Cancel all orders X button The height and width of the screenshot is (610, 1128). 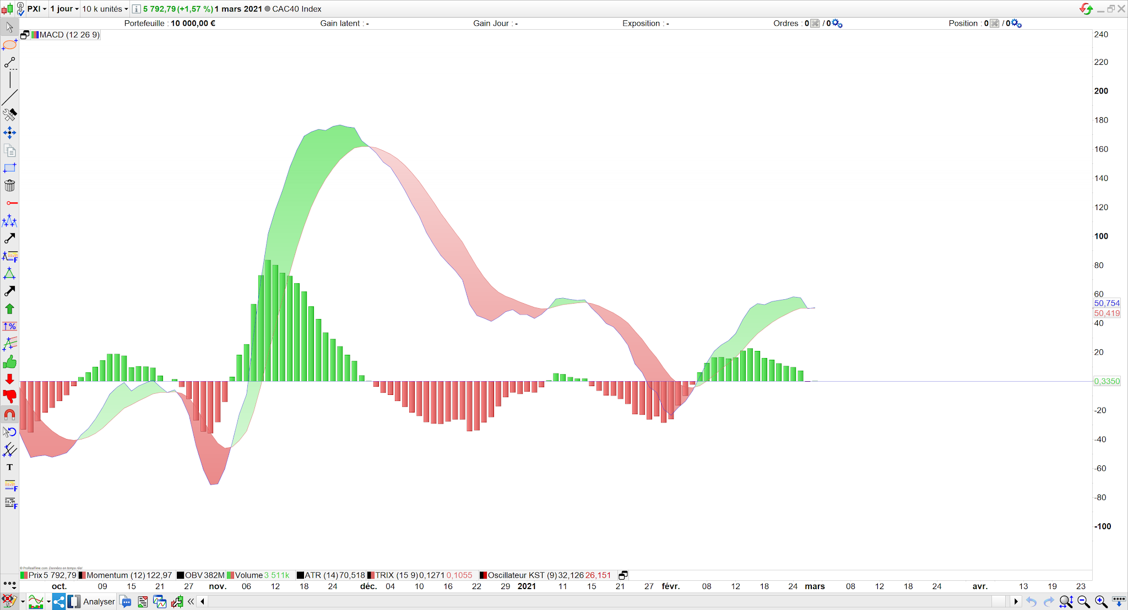coord(815,23)
